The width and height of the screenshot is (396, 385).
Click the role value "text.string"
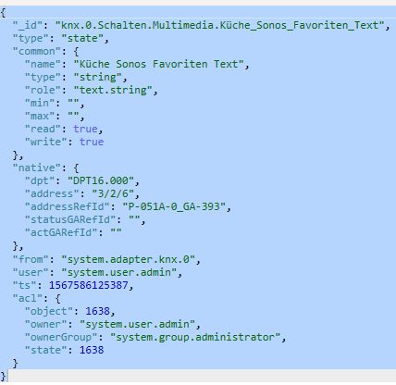(x=113, y=90)
